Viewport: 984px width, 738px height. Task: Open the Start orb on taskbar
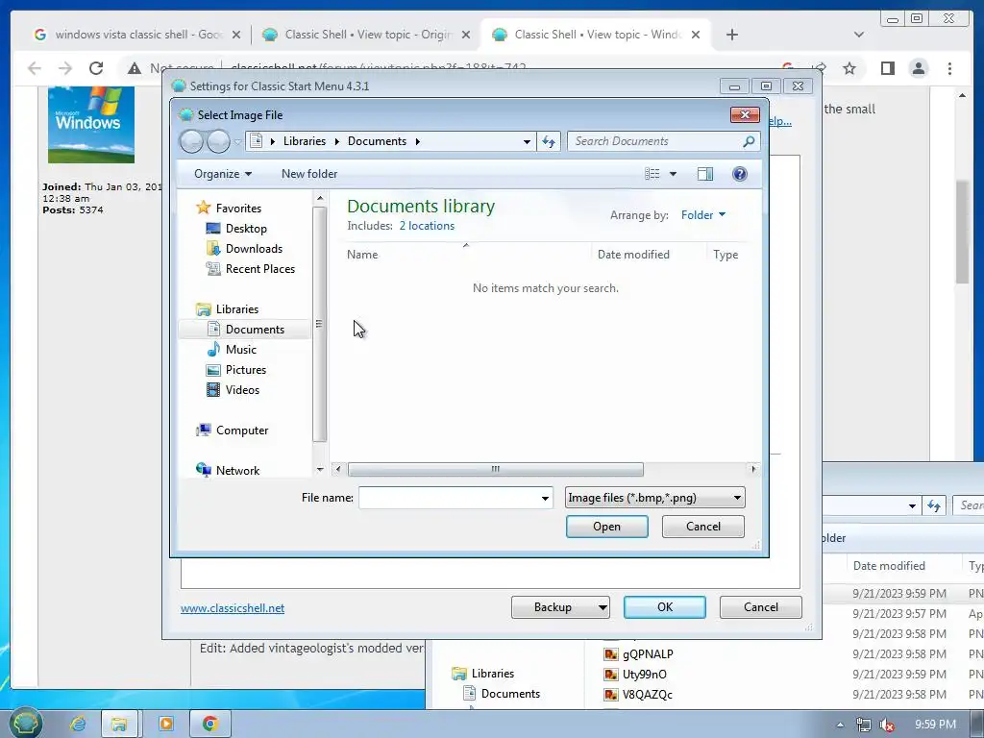pos(24,724)
